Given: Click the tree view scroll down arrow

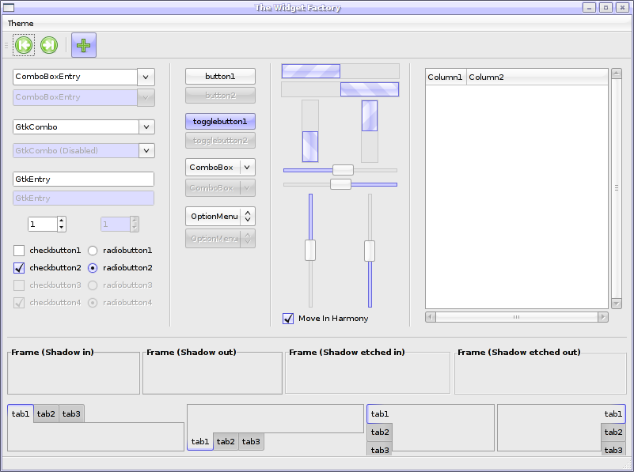Looking at the screenshot, I should coord(617,304).
